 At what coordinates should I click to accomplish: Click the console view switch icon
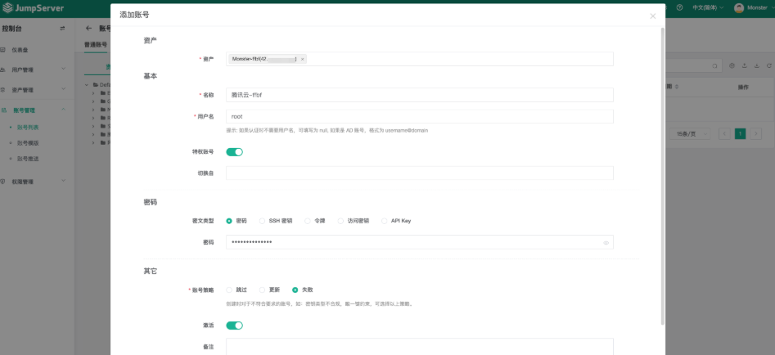coord(62,29)
